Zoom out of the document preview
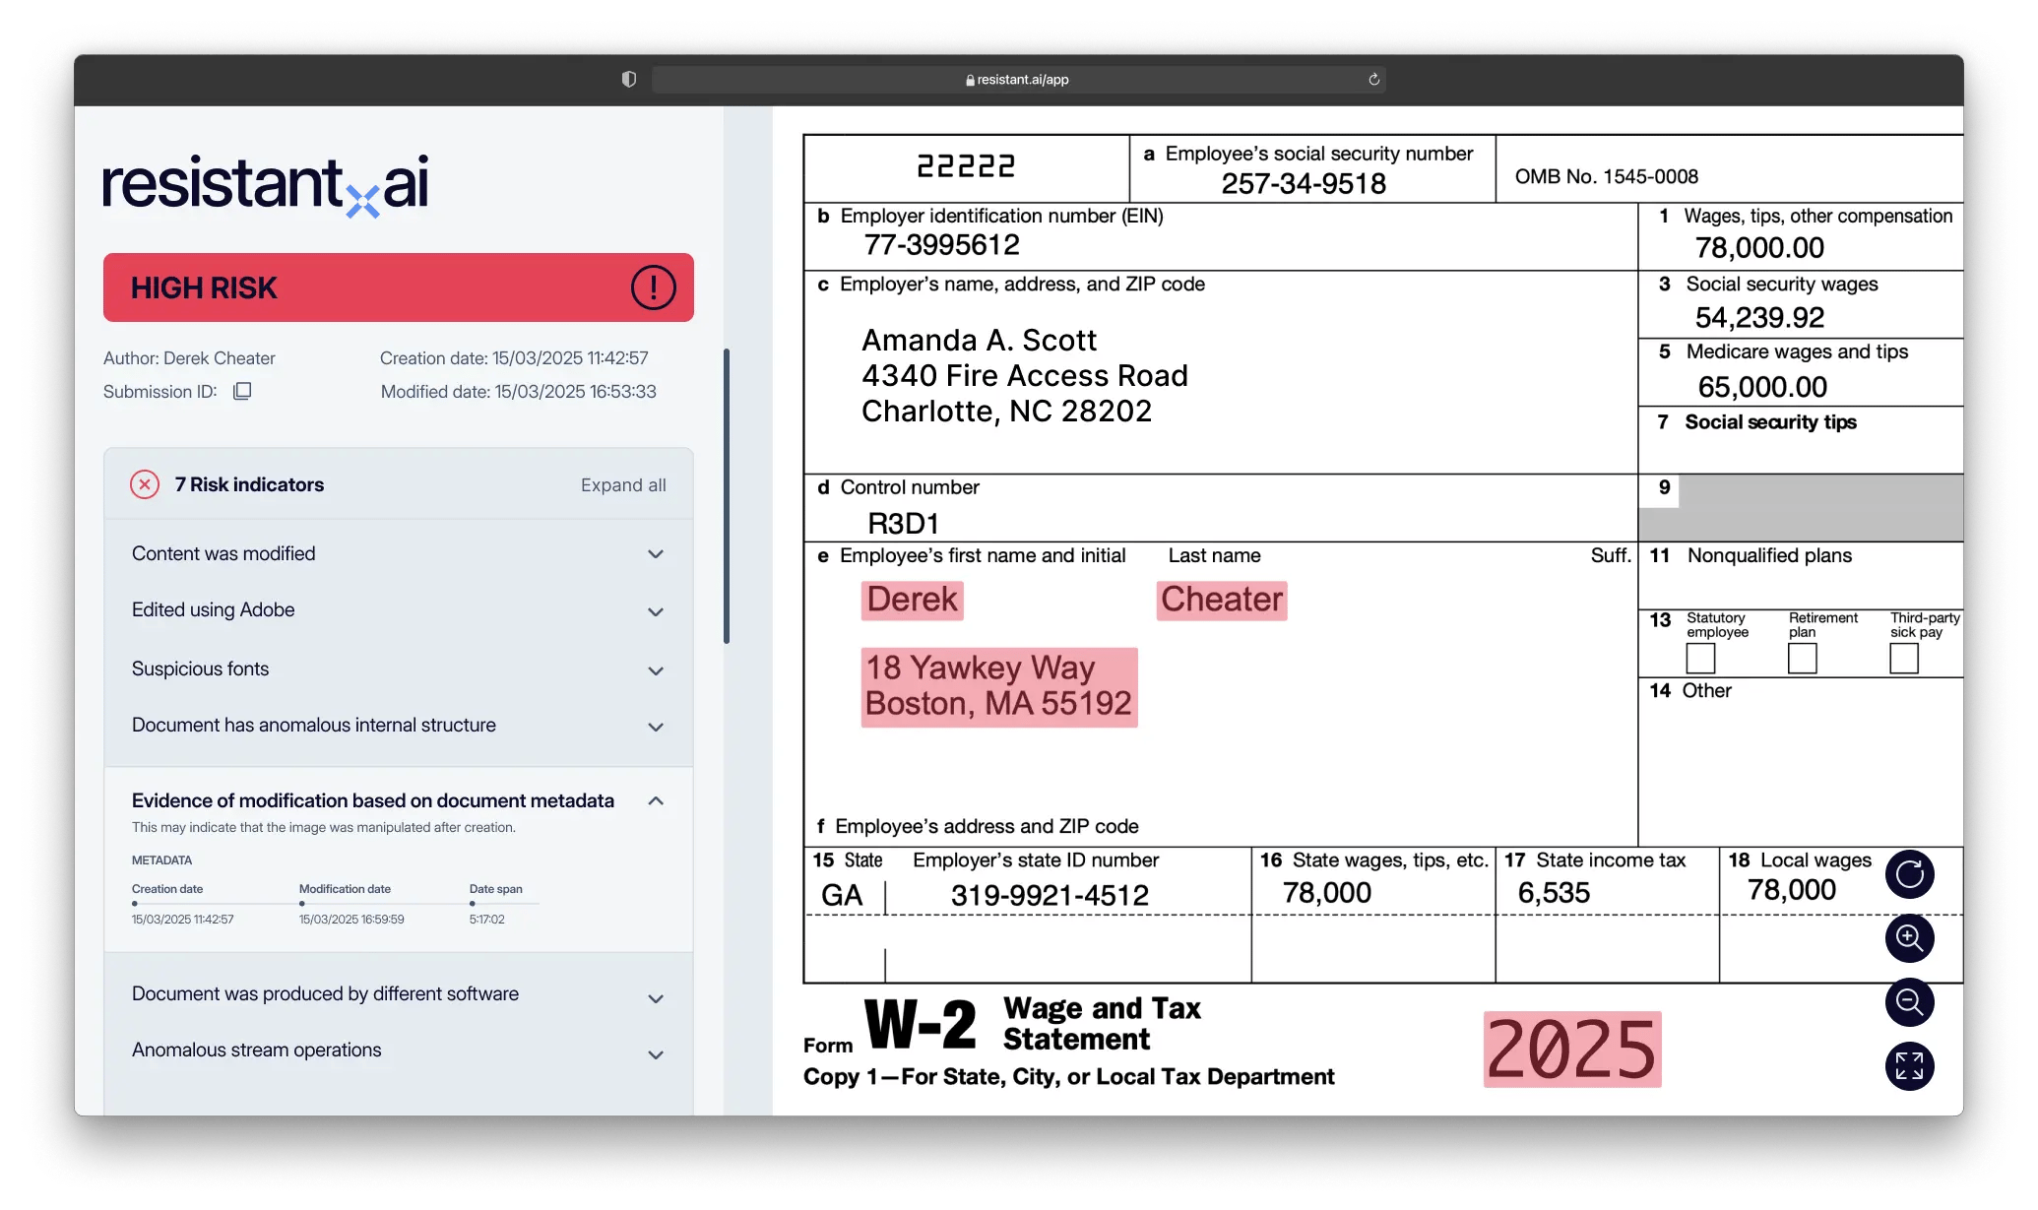Viewport: 2038px width, 1210px height. [x=1909, y=1002]
